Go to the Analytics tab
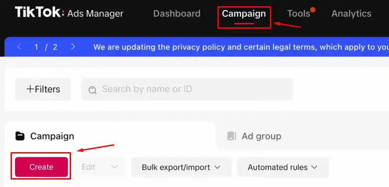 [x=351, y=13]
